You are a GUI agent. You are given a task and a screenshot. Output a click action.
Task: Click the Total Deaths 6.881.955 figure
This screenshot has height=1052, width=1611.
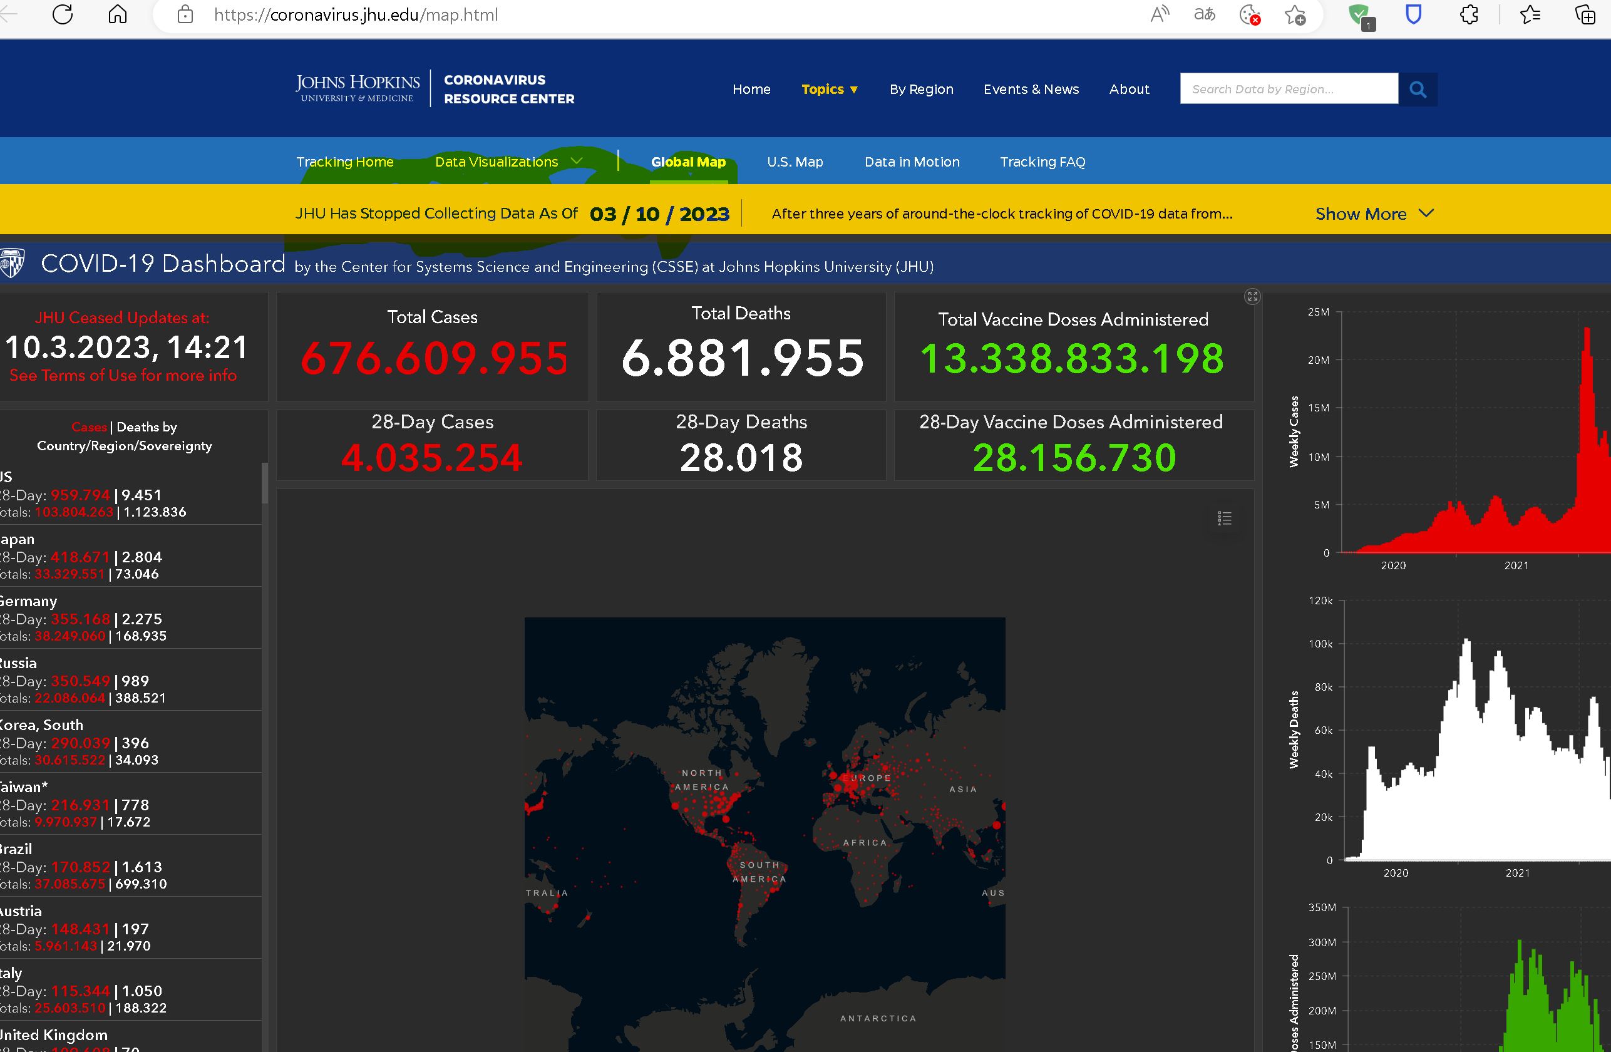(x=743, y=358)
